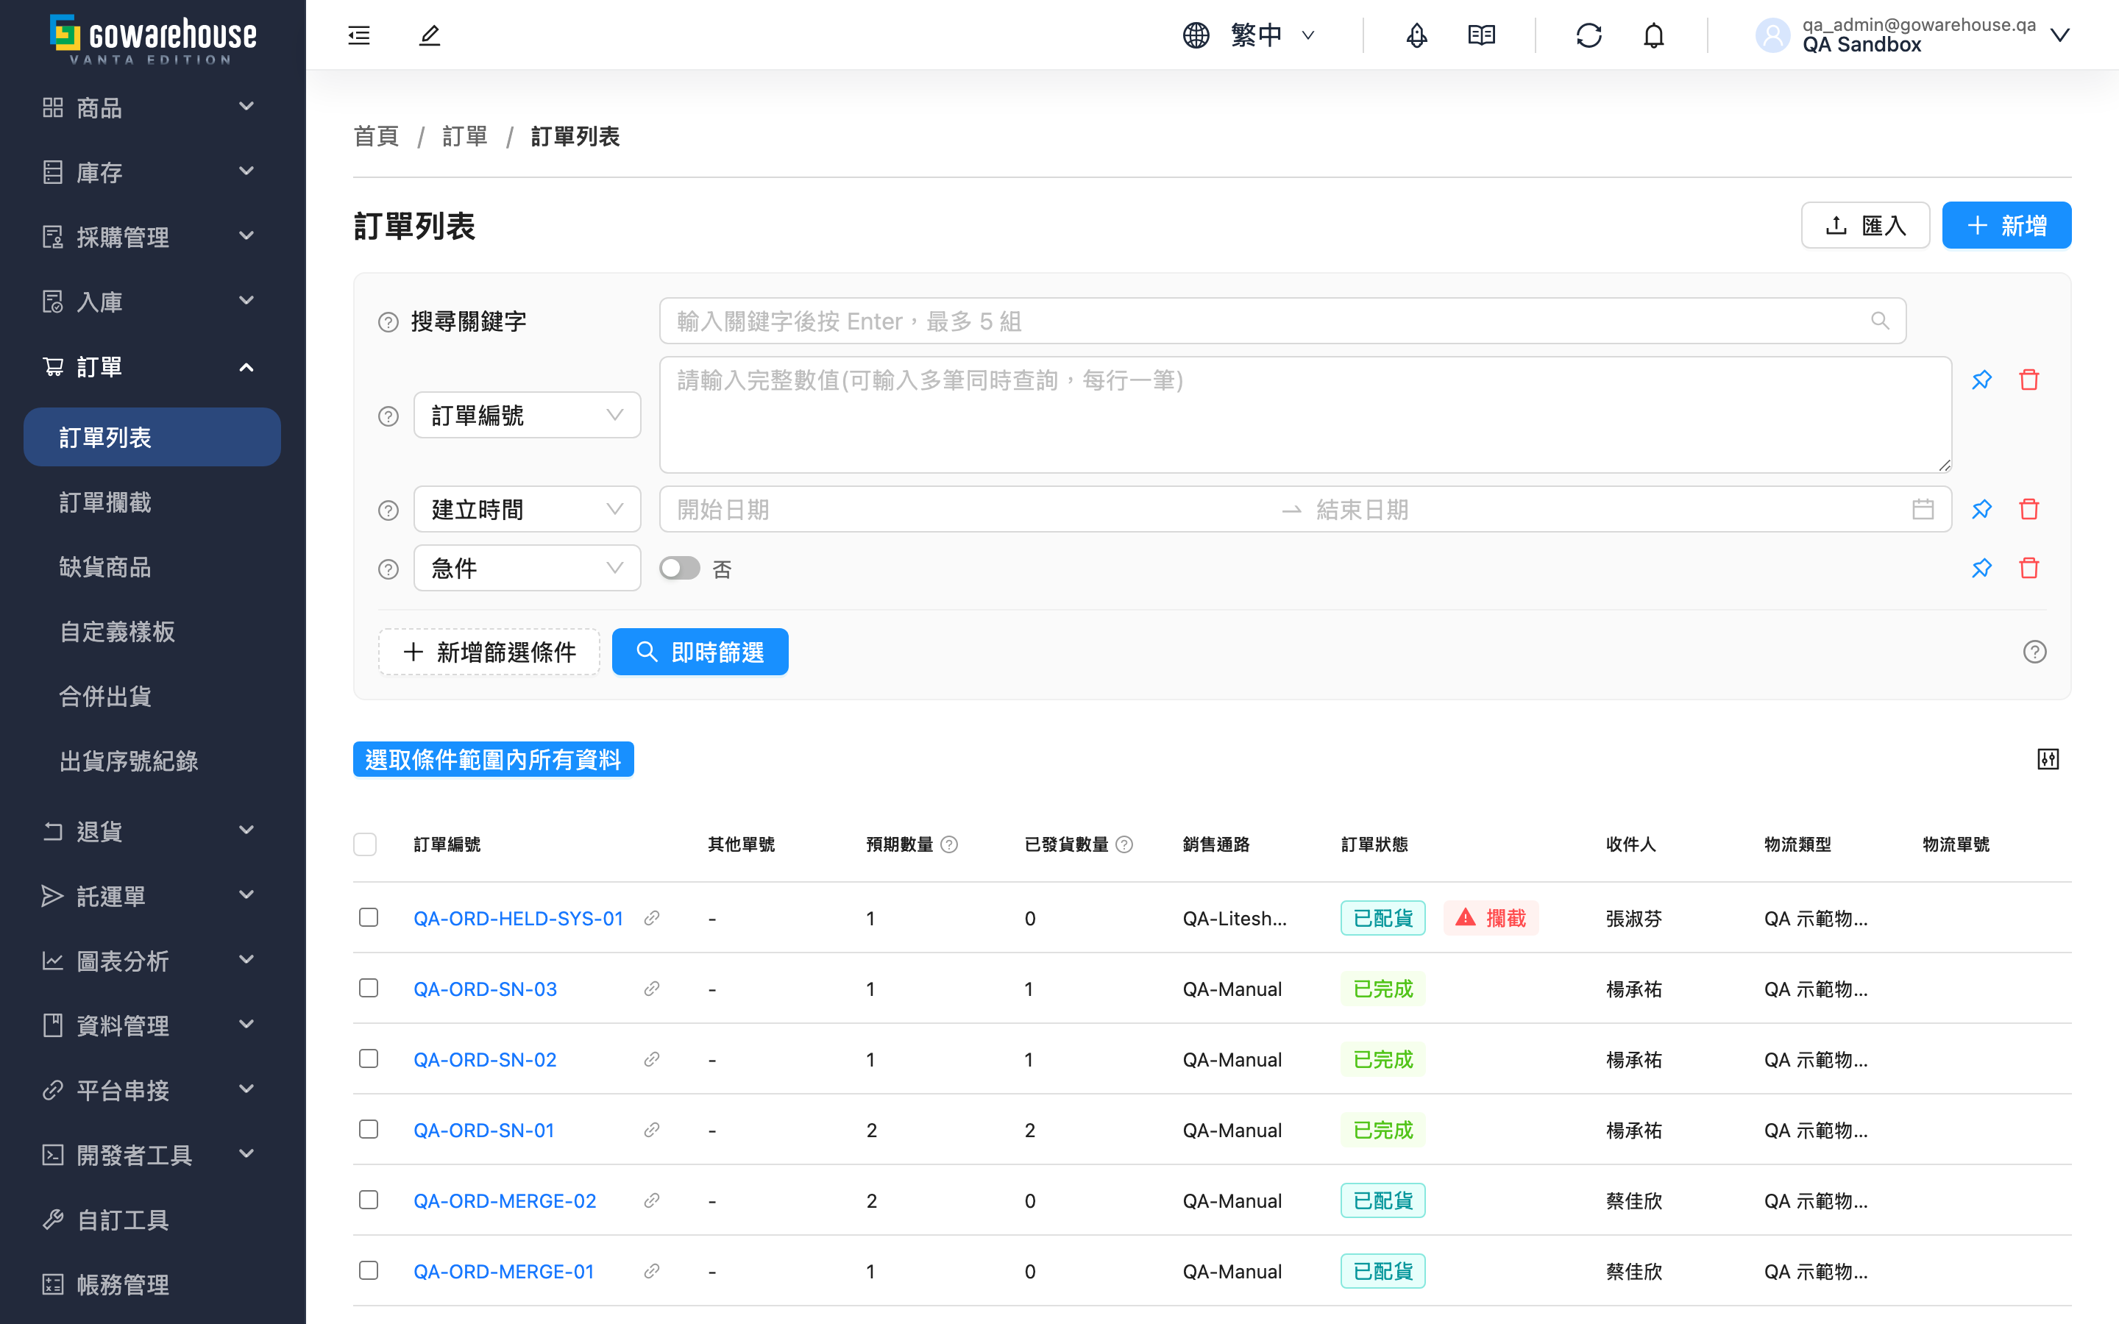This screenshot has height=1324, width=2119.
Task: Collapse the sidebar with the menu fold icon
Action: click(359, 35)
